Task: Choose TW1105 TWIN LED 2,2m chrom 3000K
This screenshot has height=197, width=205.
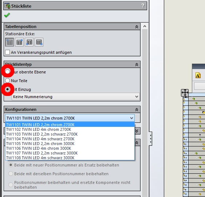Action: click(70, 144)
